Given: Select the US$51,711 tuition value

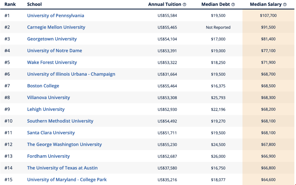Looking at the screenshot, I should click(x=167, y=133).
